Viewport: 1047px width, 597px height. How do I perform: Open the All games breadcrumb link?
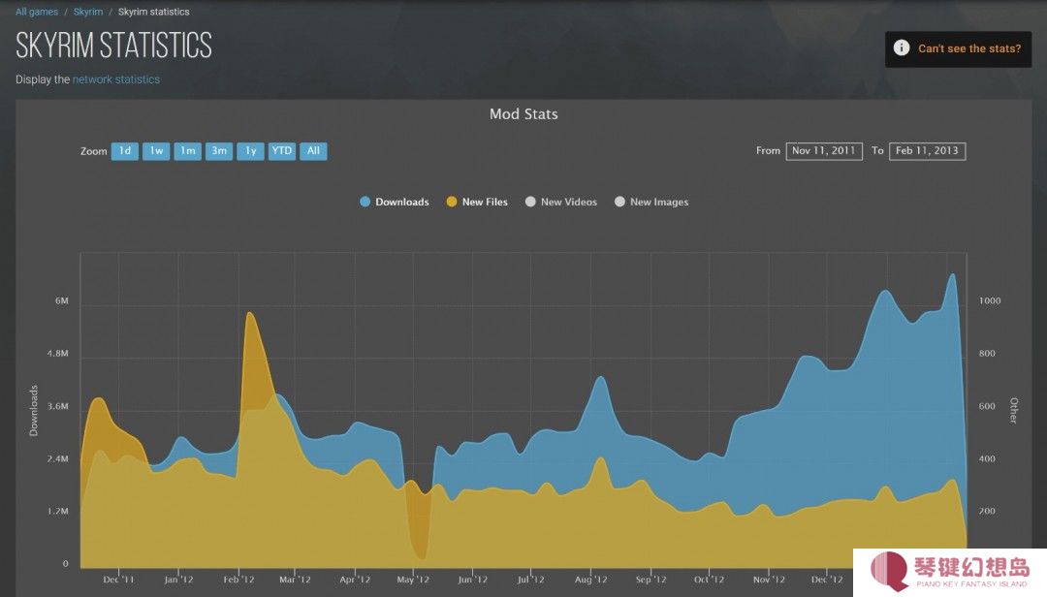click(37, 12)
